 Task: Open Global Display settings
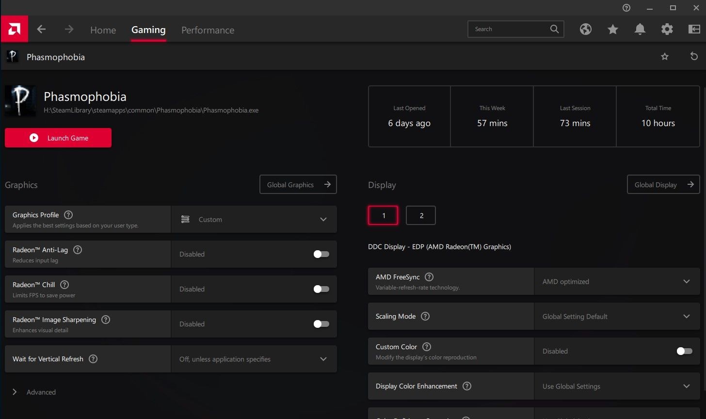(663, 184)
